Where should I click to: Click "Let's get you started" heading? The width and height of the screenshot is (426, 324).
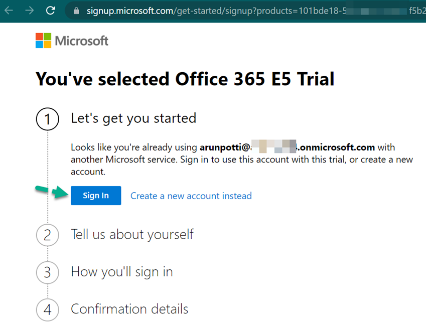[x=133, y=118]
